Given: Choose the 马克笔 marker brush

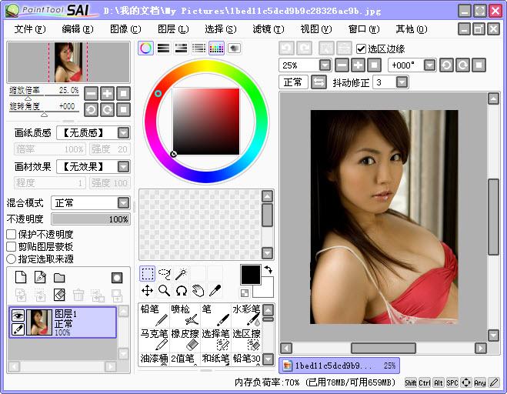Looking at the screenshot, I should tap(154, 339).
